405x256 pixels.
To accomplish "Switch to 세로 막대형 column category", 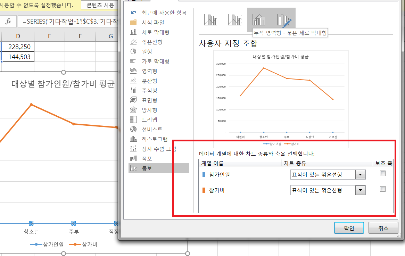I will coord(155,32).
